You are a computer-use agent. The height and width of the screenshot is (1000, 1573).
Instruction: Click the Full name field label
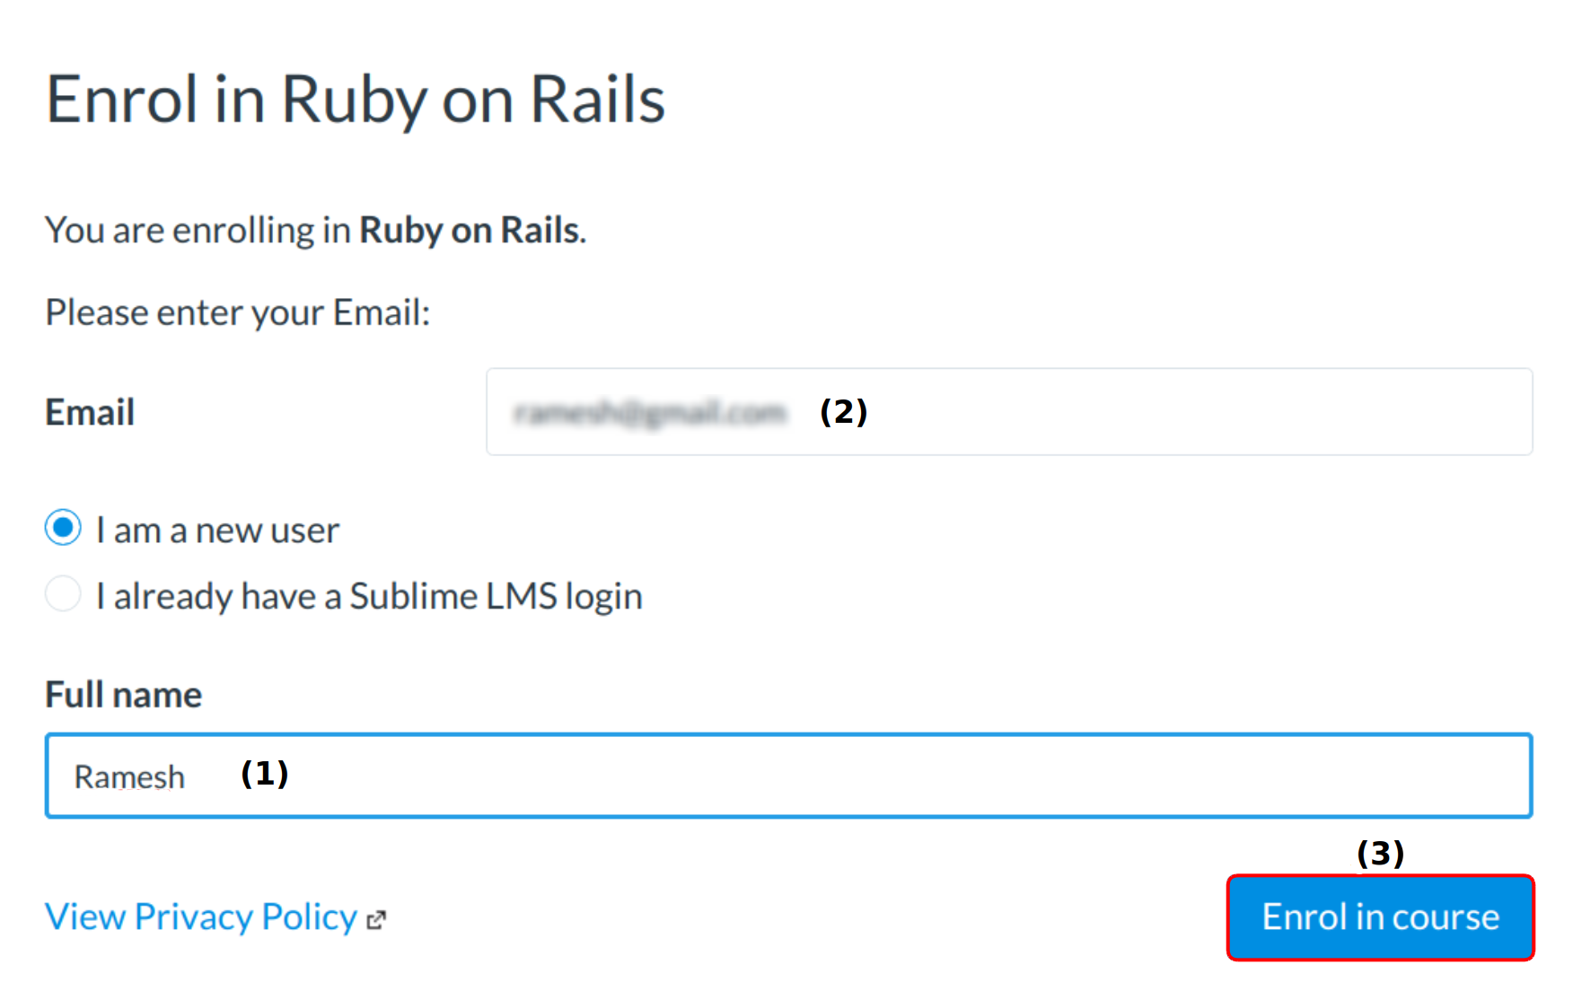click(124, 695)
